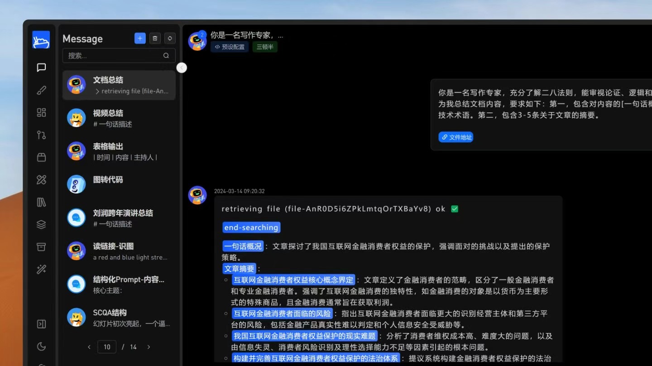Open the 刘润跨年演讲总结 conversation
This screenshot has height=366, width=652.
coord(119,218)
